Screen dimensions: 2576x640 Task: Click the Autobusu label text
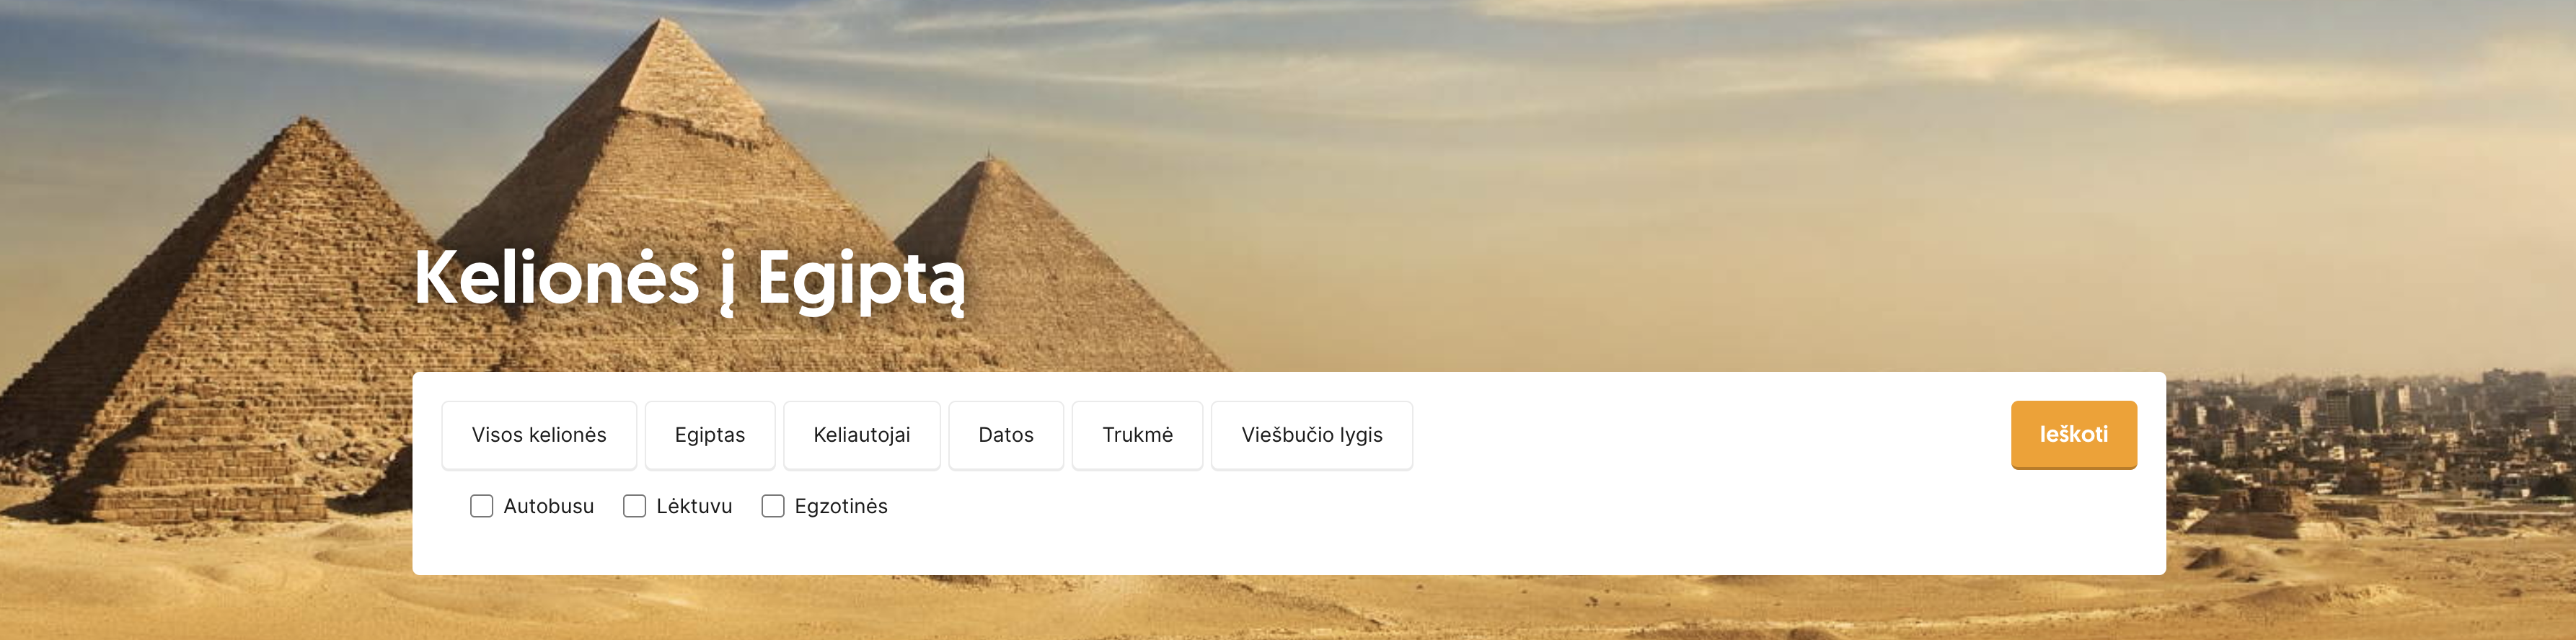point(549,506)
